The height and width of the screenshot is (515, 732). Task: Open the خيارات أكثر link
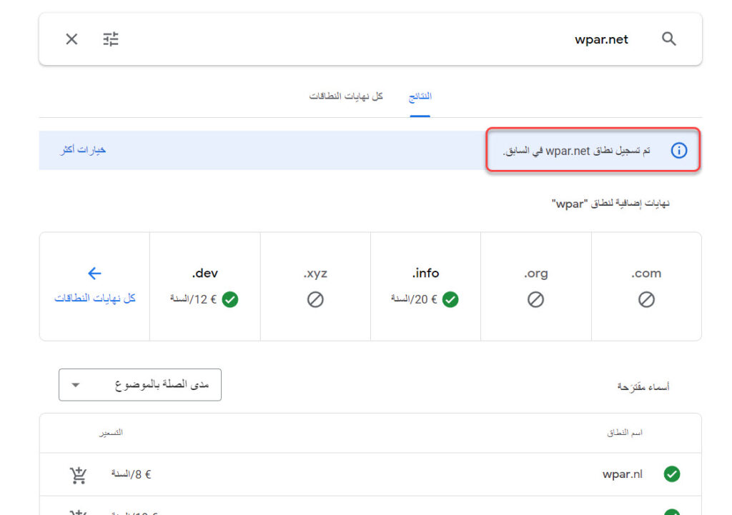83,150
